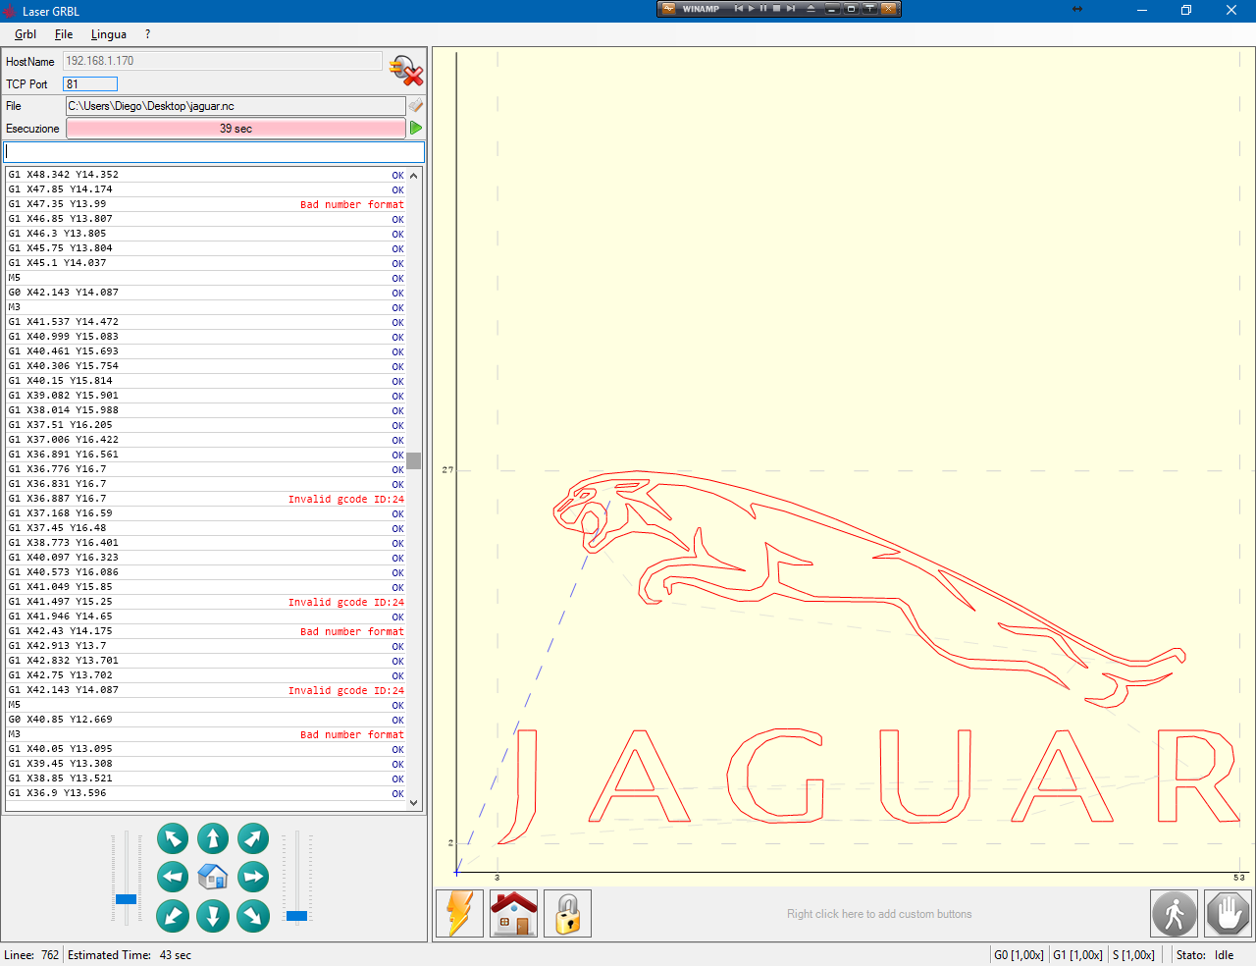Jog up with the up arrow button
The width and height of the screenshot is (1256, 966).
(213, 838)
